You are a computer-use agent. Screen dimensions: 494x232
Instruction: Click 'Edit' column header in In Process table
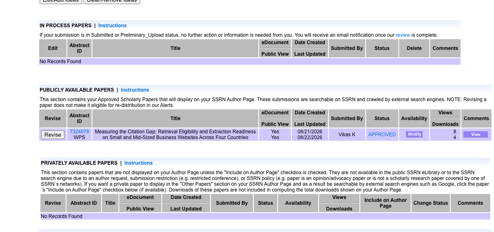52,48
